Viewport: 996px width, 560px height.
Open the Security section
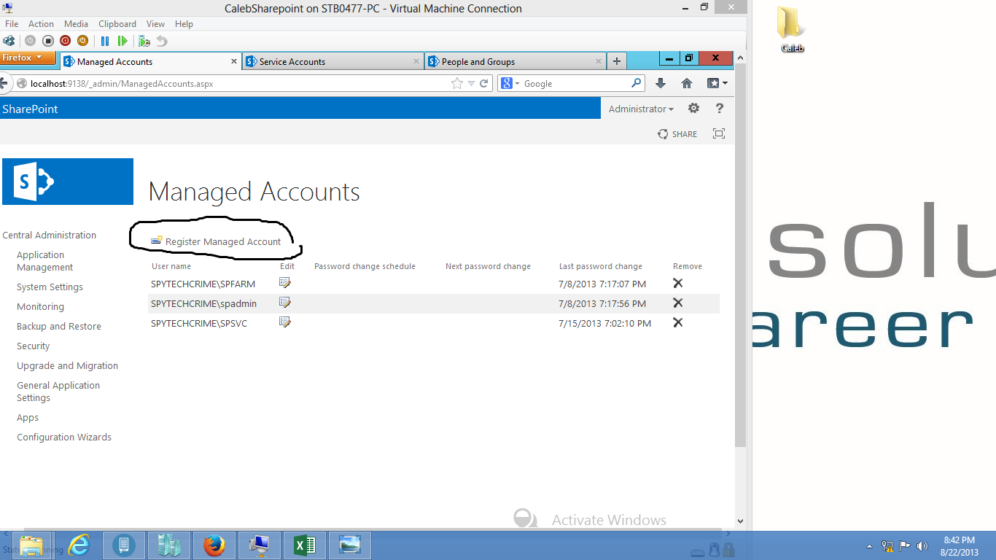coord(34,346)
